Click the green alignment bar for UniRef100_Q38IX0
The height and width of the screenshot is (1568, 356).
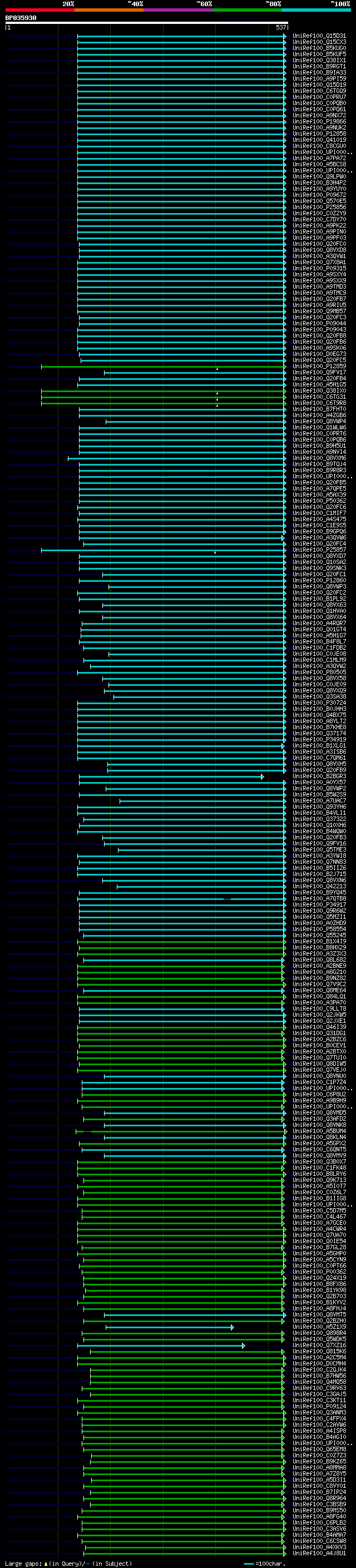(163, 391)
